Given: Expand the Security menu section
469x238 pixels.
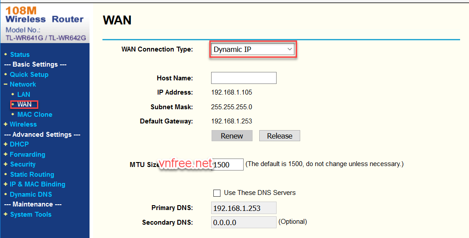Looking at the screenshot, I should click(23, 164).
